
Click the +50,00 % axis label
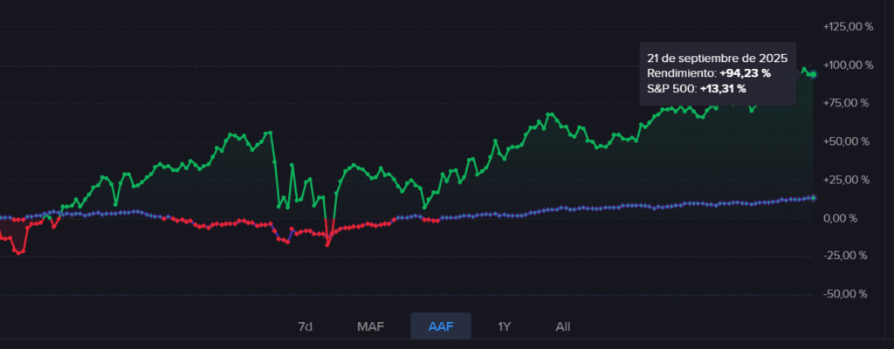846,141
